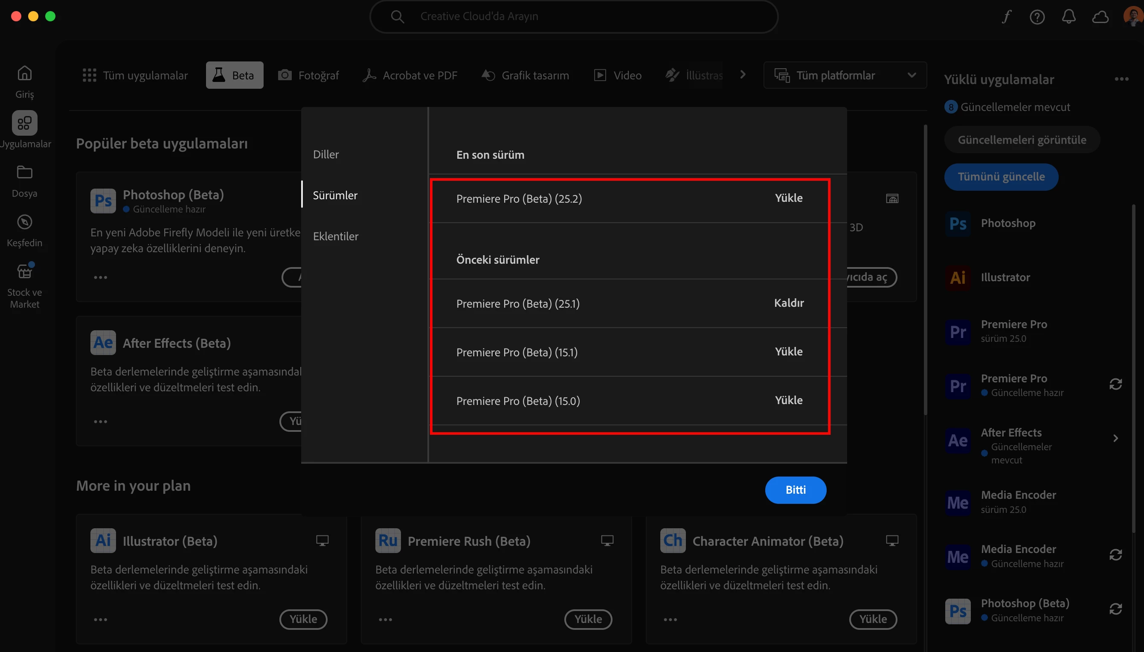
Task: Install Premiere Pro (Beta) (25.2) with Yükle
Action: tap(789, 198)
